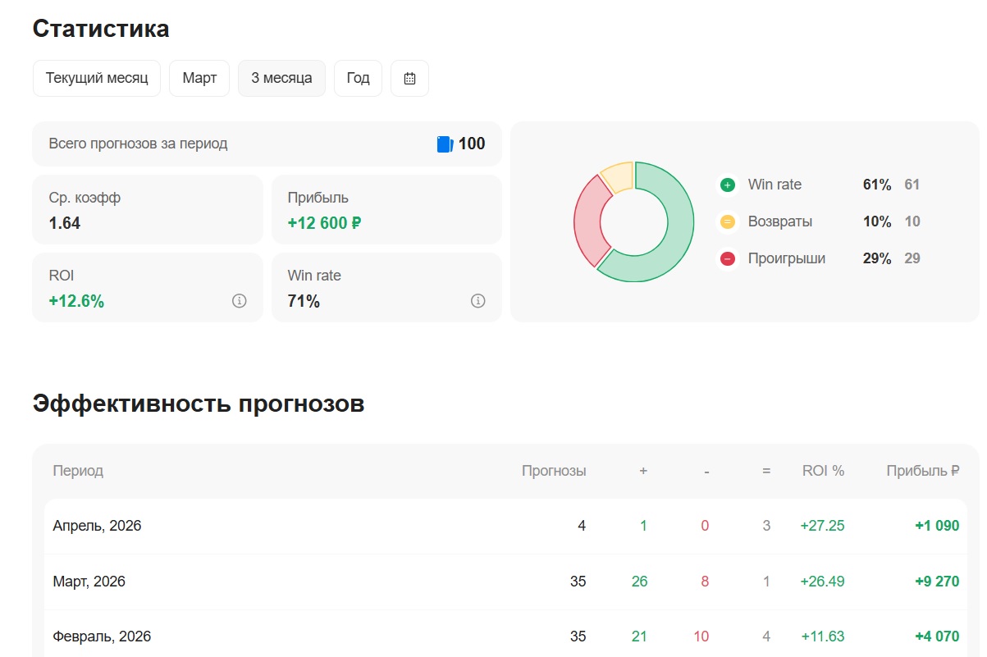Image resolution: width=987 pixels, height=657 pixels.
Task: Click the total forecasts count 100
Action: click(x=472, y=144)
